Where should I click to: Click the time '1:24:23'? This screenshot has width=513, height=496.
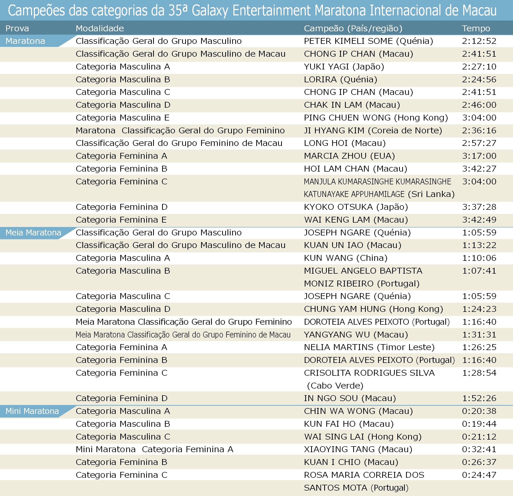(479, 309)
